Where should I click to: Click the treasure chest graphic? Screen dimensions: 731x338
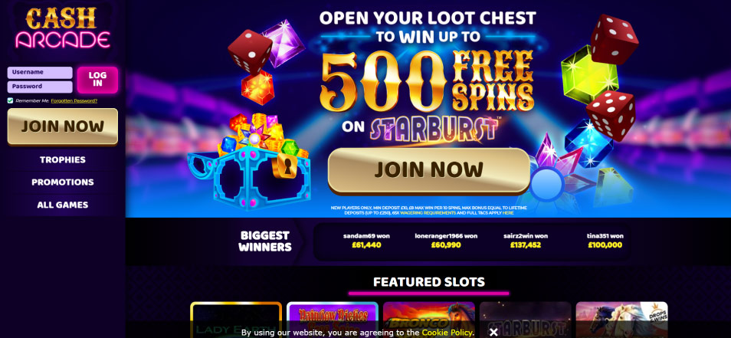[x=250, y=161]
